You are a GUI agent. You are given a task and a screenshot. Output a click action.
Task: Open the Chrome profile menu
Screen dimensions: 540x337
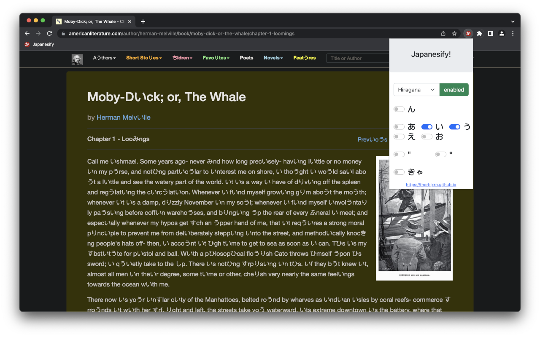coord(502,34)
